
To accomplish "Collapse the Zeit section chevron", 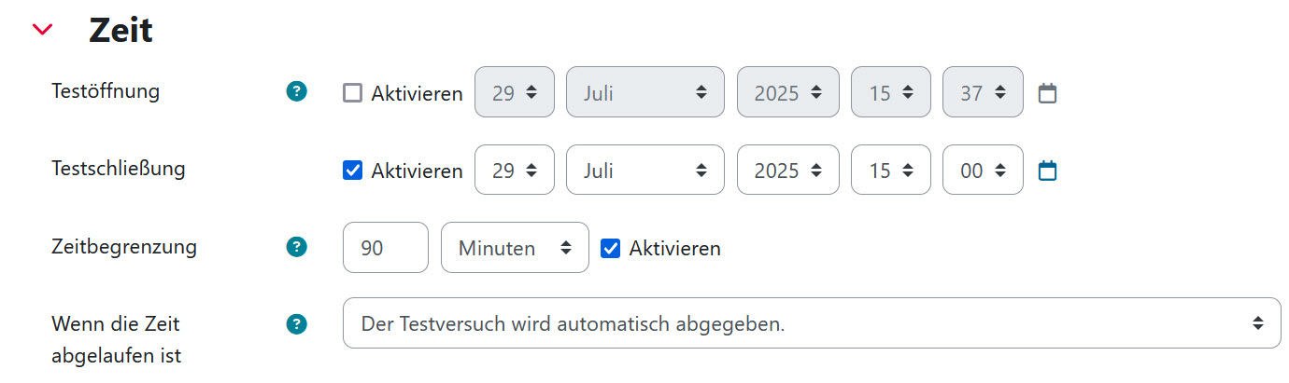I will (43, 30).
